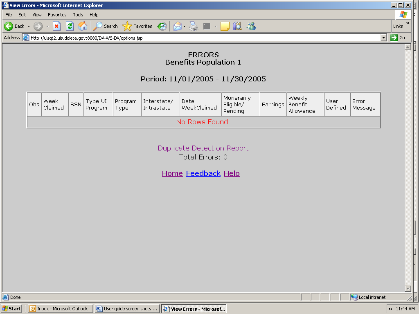Click the Links toolbar label
The width and height of the screenshot is (419, 314).
pyautogui.click(x=398, y=26)
